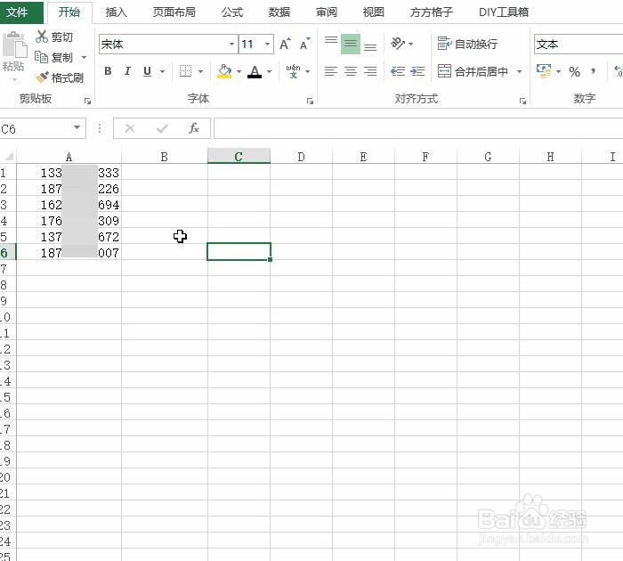Apply cell borders icon
The width and height of the screenshot is (623, 561).
point(185,71)
